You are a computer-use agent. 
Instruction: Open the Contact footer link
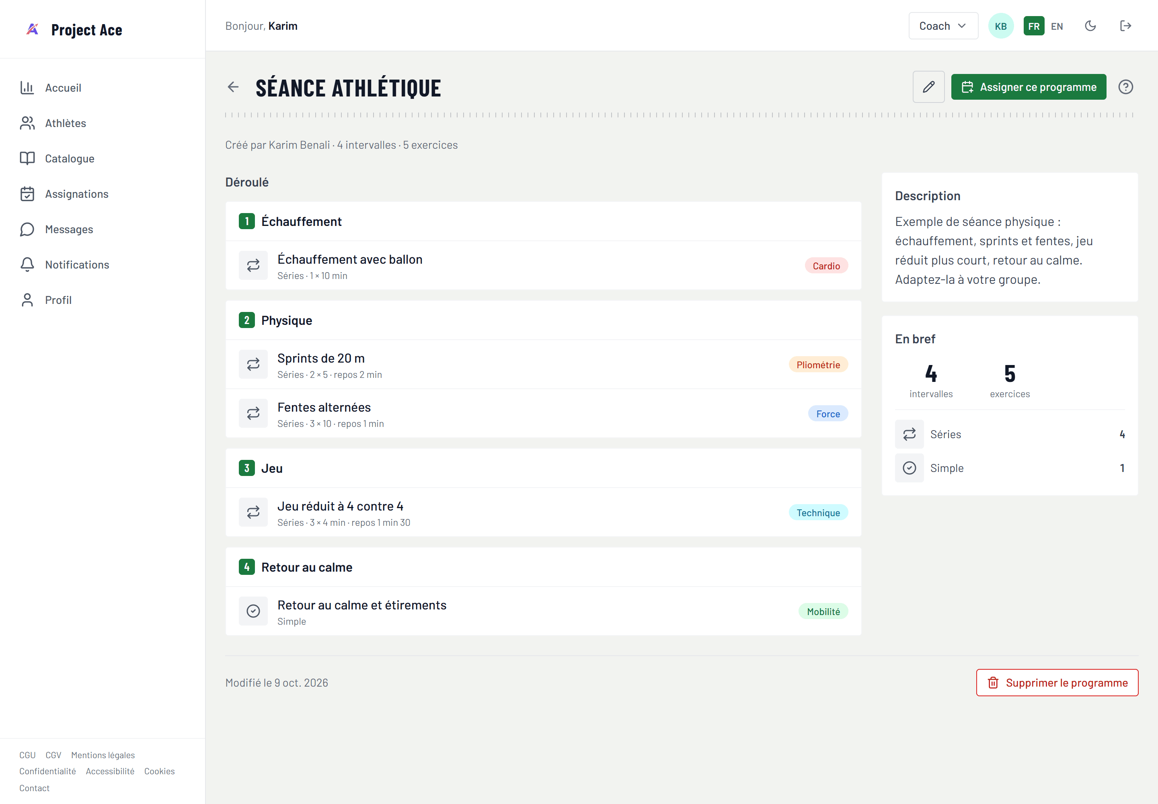[x=34, y=788]
